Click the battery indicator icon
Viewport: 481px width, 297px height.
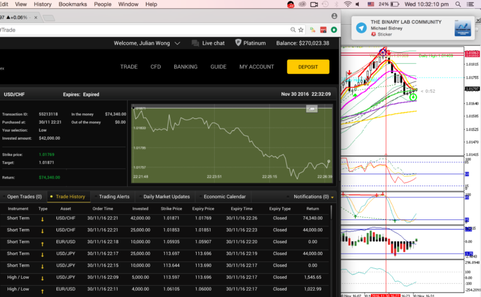coord(395,4)
